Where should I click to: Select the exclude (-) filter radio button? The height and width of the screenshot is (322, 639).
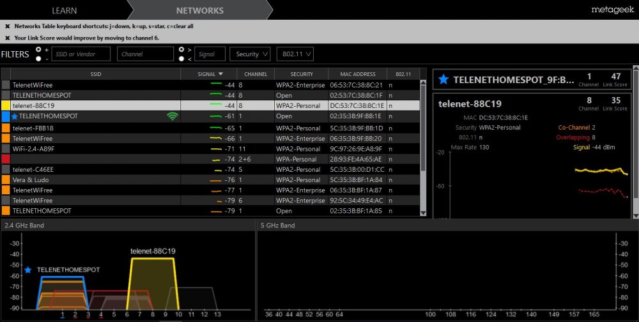coord(38,59)
